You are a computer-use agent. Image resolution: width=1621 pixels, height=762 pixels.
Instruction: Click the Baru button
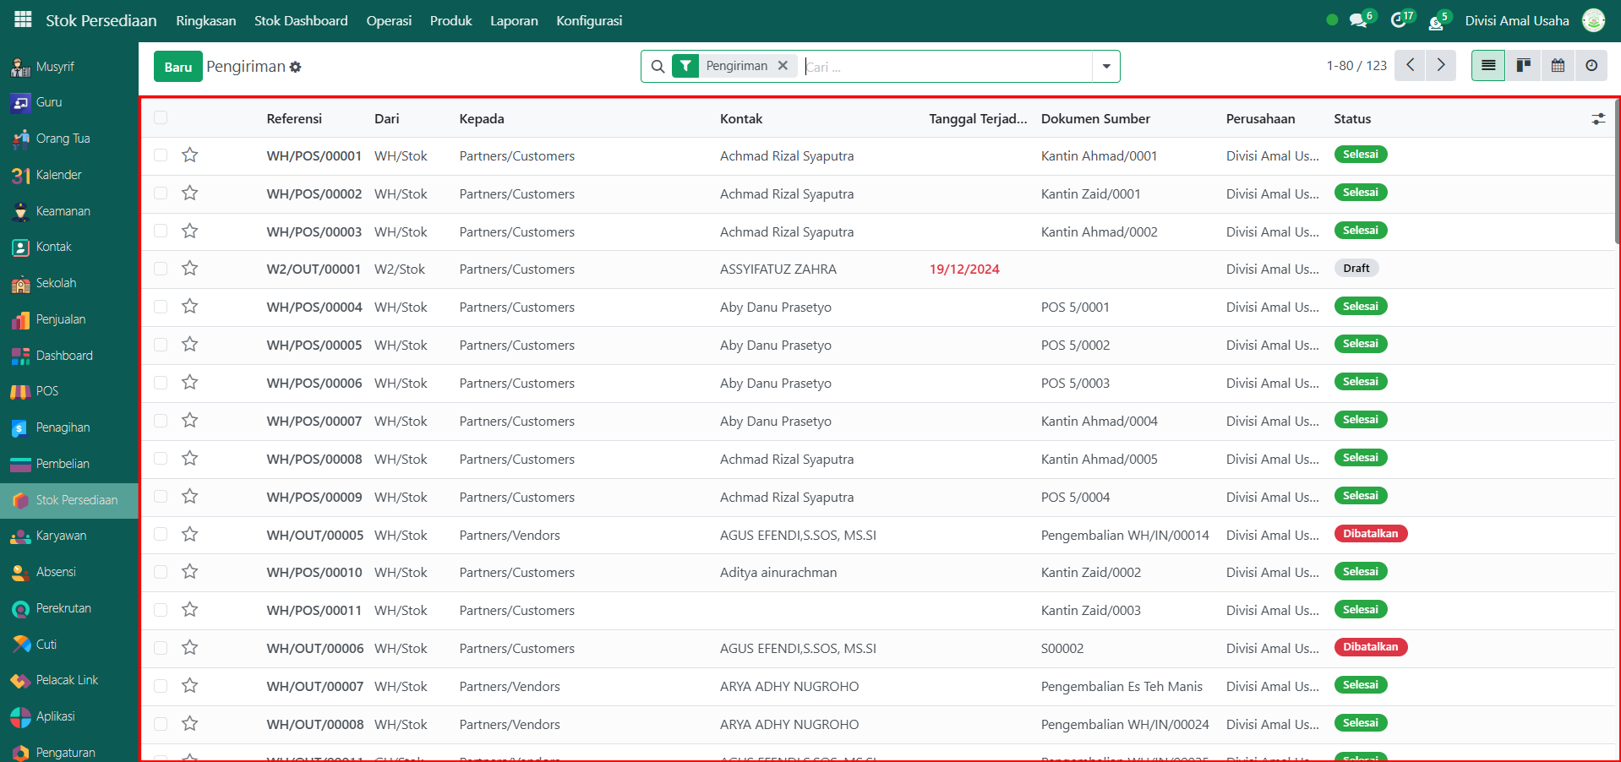(177, 67)
